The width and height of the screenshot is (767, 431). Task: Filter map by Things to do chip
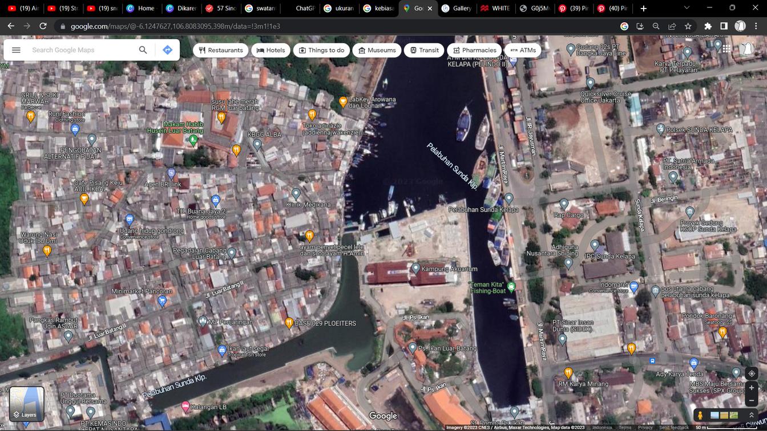point(322,50)
